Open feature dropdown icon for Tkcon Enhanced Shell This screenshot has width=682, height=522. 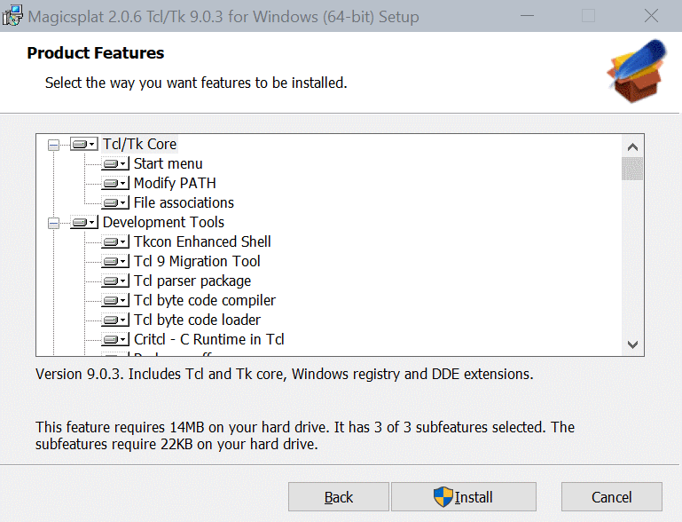(x=115, y=241)
